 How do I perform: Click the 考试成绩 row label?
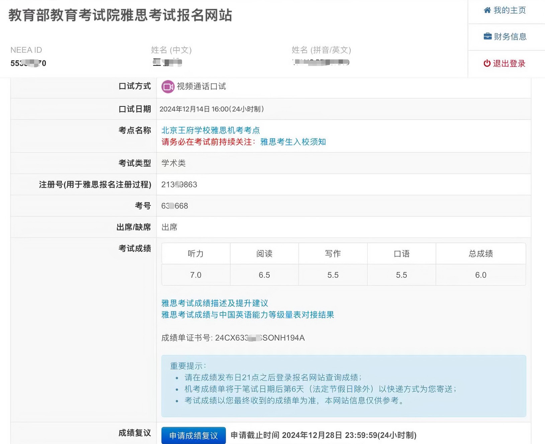135,248
